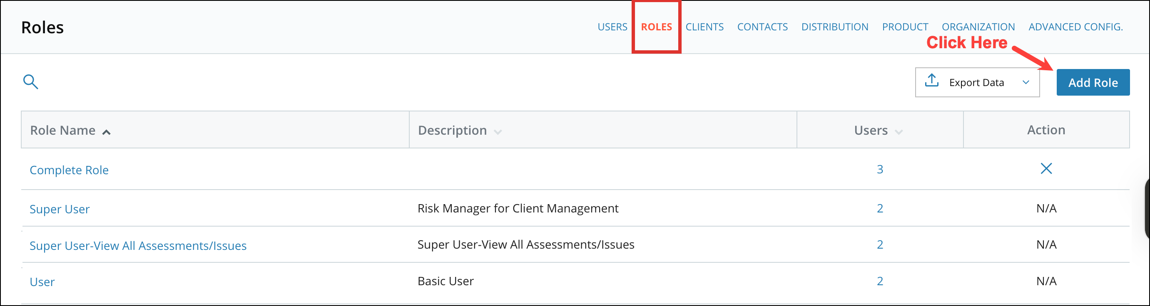Open the search magnifier icon
Screen dimensions: 1150x306
click(30, 81)
